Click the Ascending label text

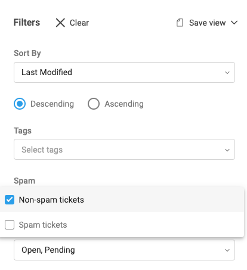(124, 104)
